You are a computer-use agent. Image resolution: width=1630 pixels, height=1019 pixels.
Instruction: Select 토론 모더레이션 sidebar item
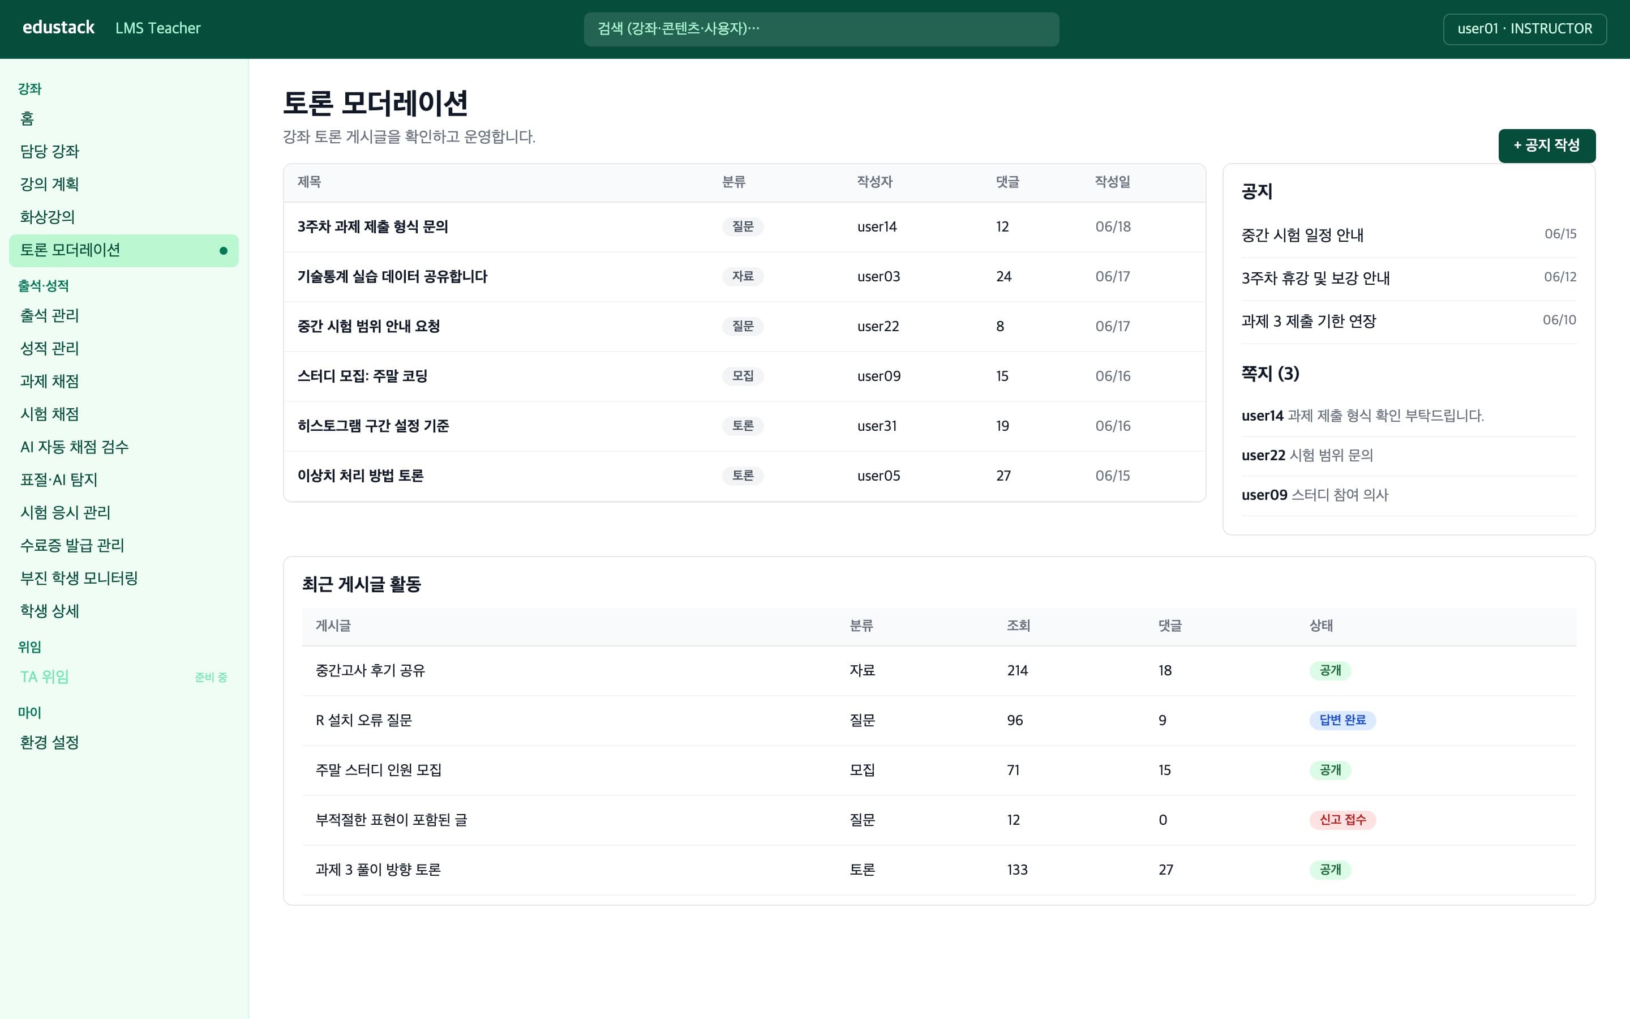(x=124, y=250)
